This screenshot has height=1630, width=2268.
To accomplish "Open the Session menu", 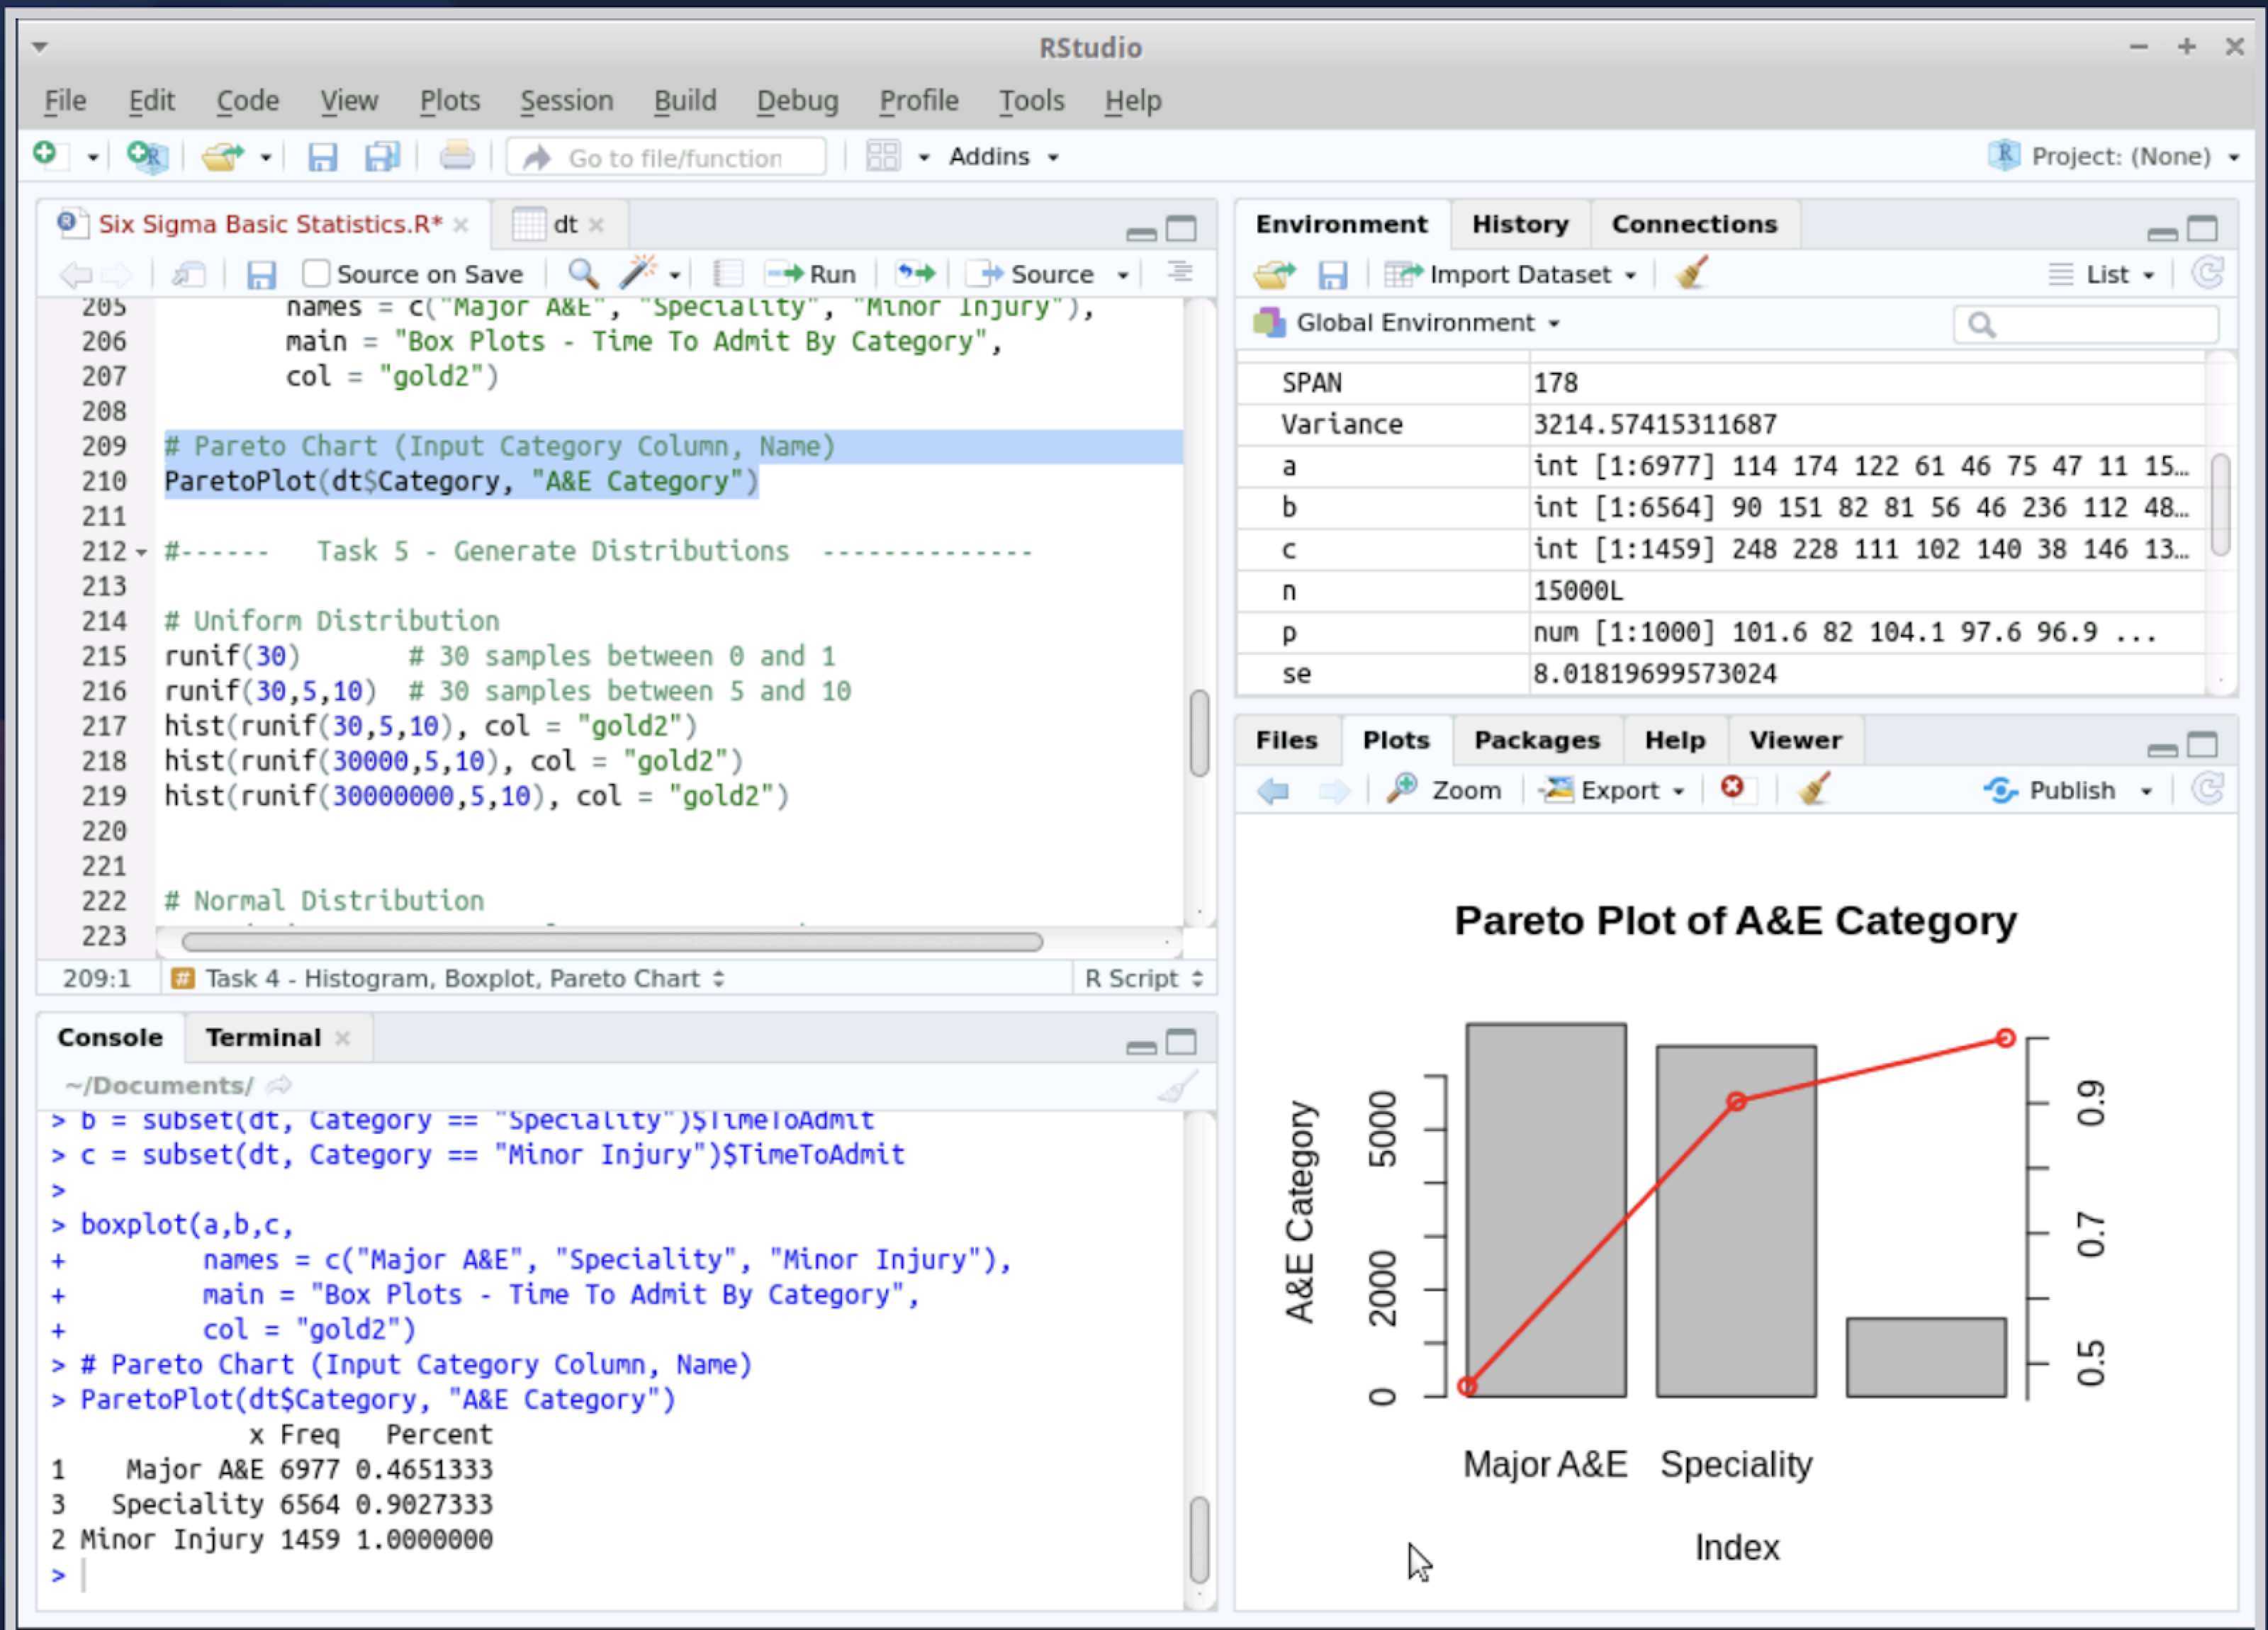I will 566,101.
